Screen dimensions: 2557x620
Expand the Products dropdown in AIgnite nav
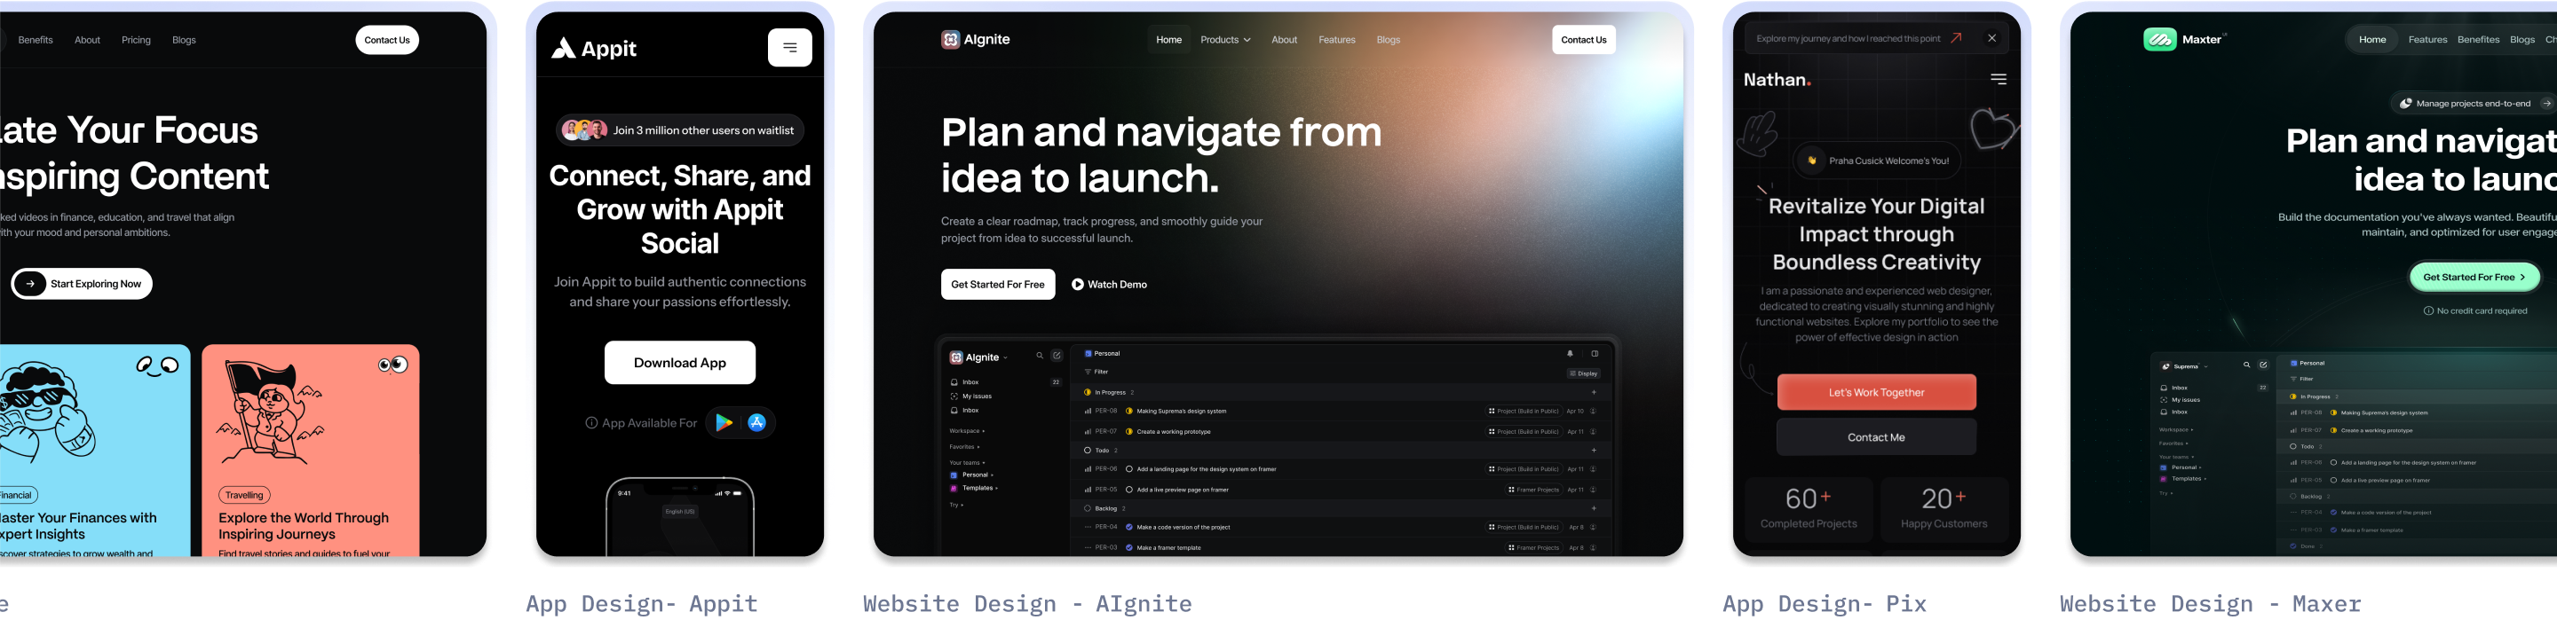point(1225,40)
